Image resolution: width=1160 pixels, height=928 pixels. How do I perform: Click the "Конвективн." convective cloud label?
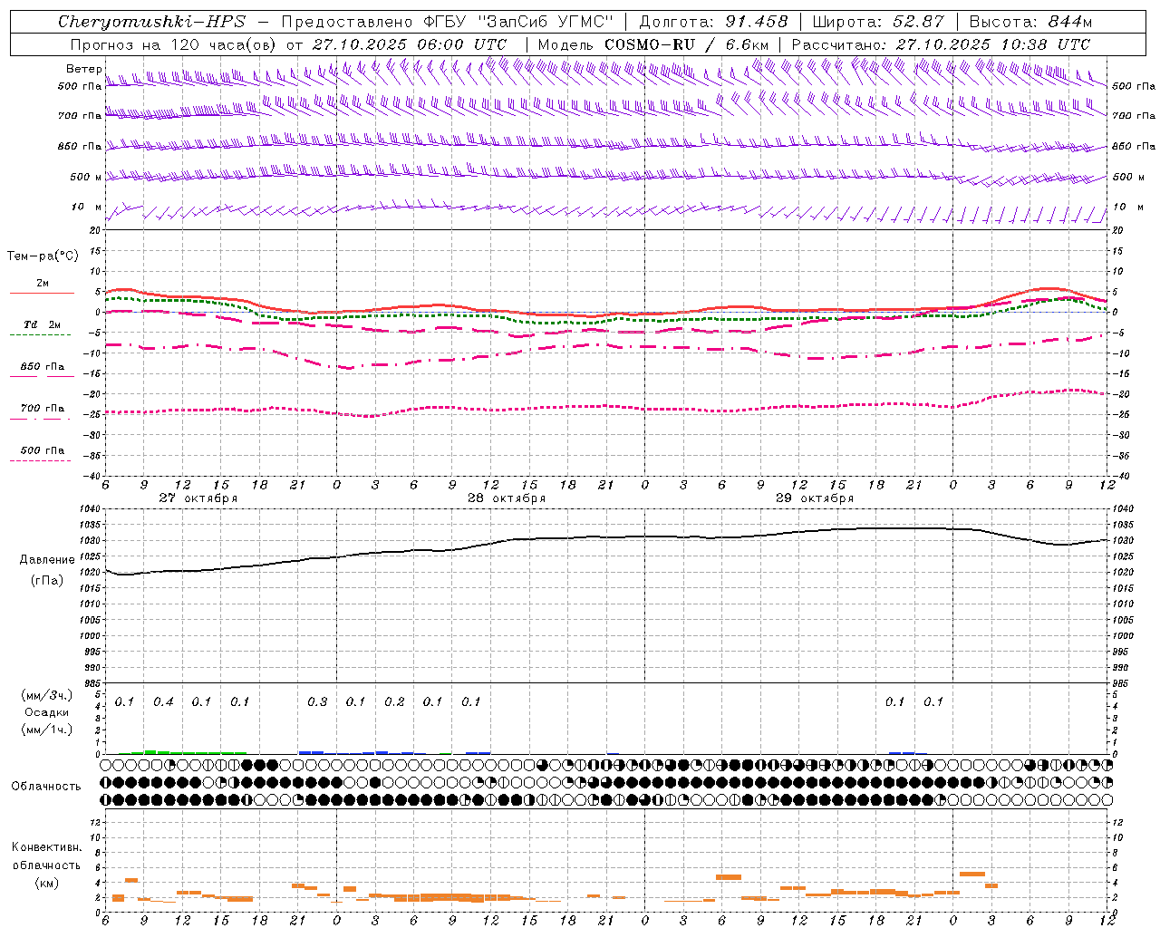point(47,847)
